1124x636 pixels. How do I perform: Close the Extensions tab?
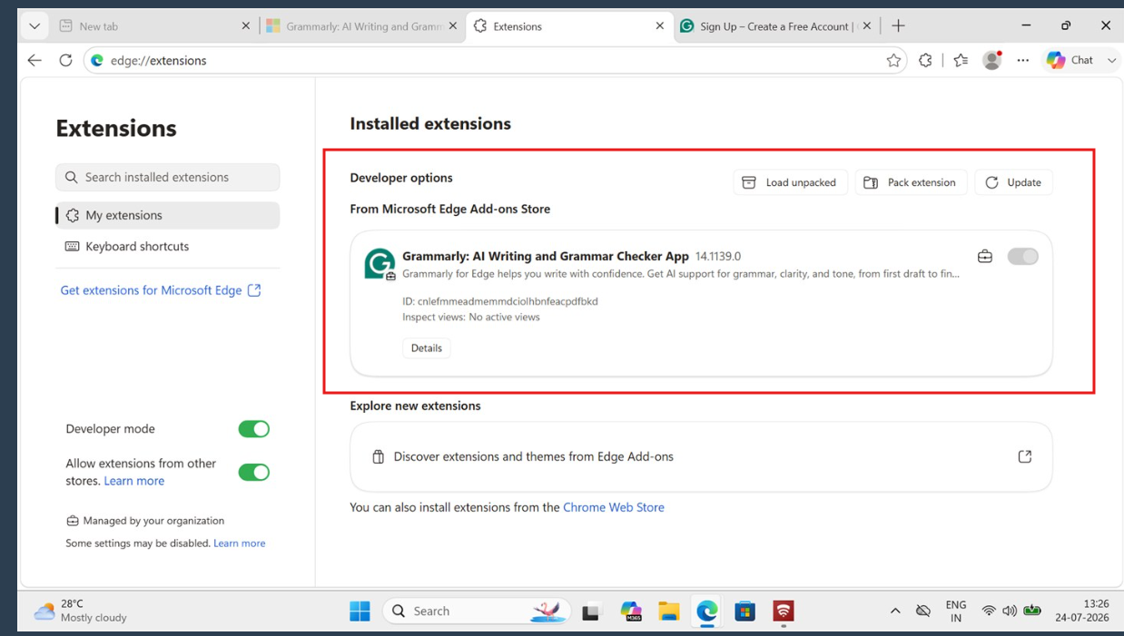point(660,26)
